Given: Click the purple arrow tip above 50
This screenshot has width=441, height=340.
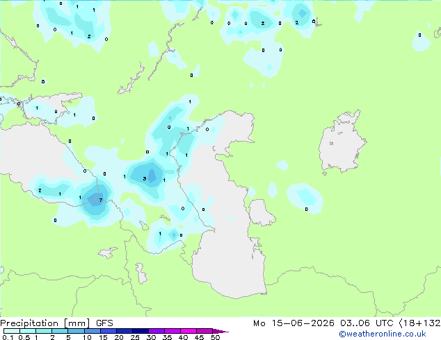Looking at the screenshot, I should [x=220, y=331].
